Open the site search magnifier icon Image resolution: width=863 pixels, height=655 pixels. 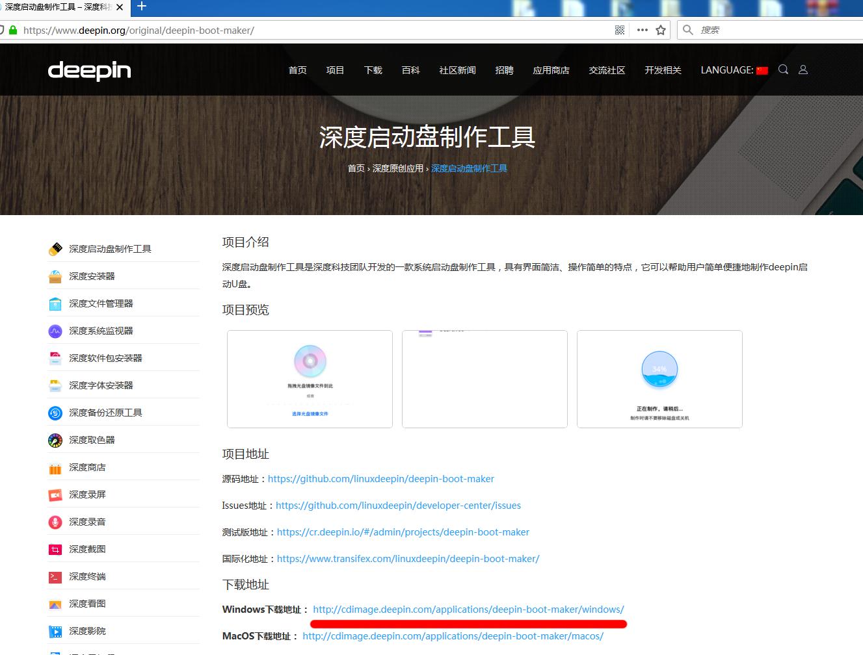(x=783, y=70)
